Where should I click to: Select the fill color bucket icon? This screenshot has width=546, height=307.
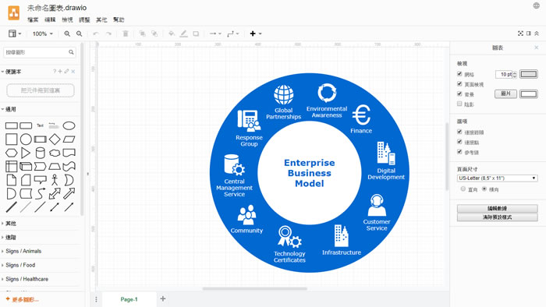pos(171,34)
